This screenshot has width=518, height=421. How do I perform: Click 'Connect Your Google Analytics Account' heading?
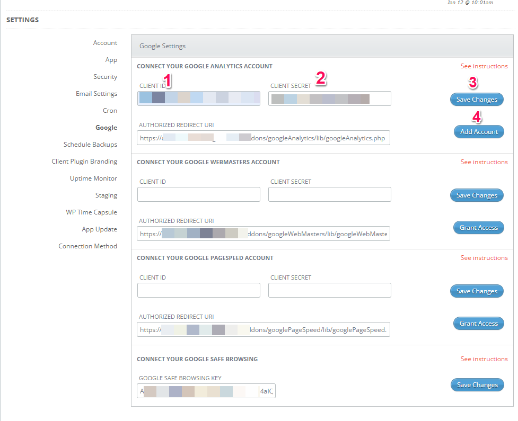pos(205,66)
